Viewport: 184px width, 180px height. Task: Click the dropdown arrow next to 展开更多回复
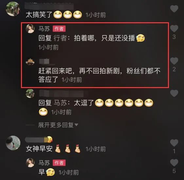76,125
